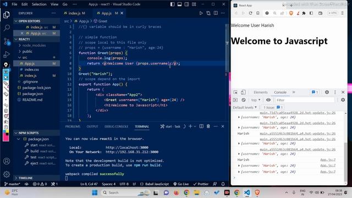Close the DevTools panel

click(x=343, y=92)
